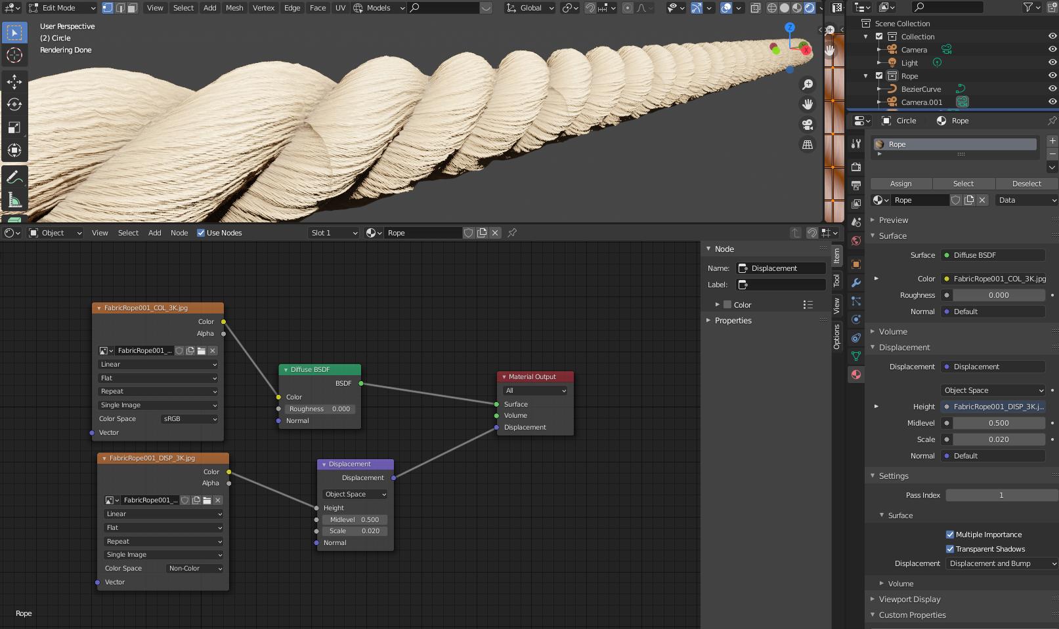
Task: Open Non-Color color space dropdown
Action: tap(195, 569)
